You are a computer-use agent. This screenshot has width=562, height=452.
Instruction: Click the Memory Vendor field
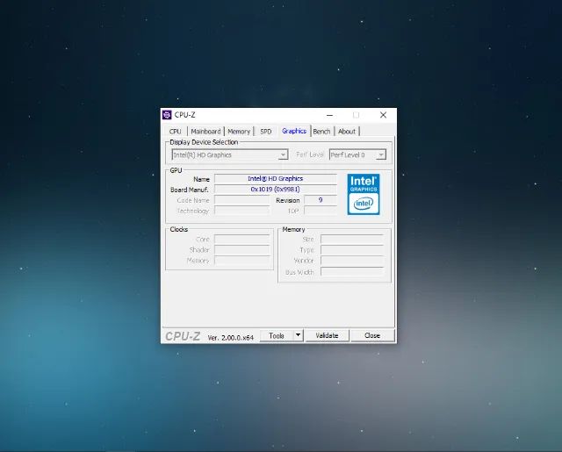(352, 261)
